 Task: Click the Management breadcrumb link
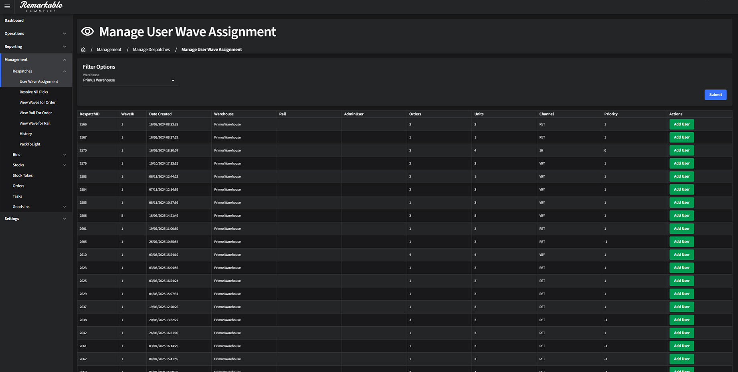pos(109,50)
